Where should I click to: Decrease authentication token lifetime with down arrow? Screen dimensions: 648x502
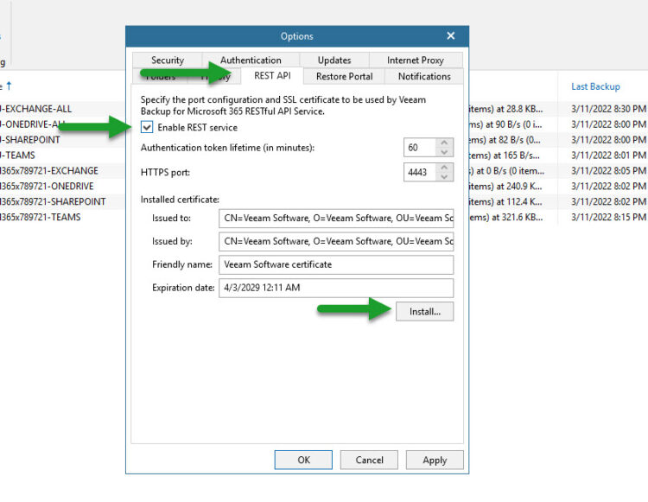[444, 152]
